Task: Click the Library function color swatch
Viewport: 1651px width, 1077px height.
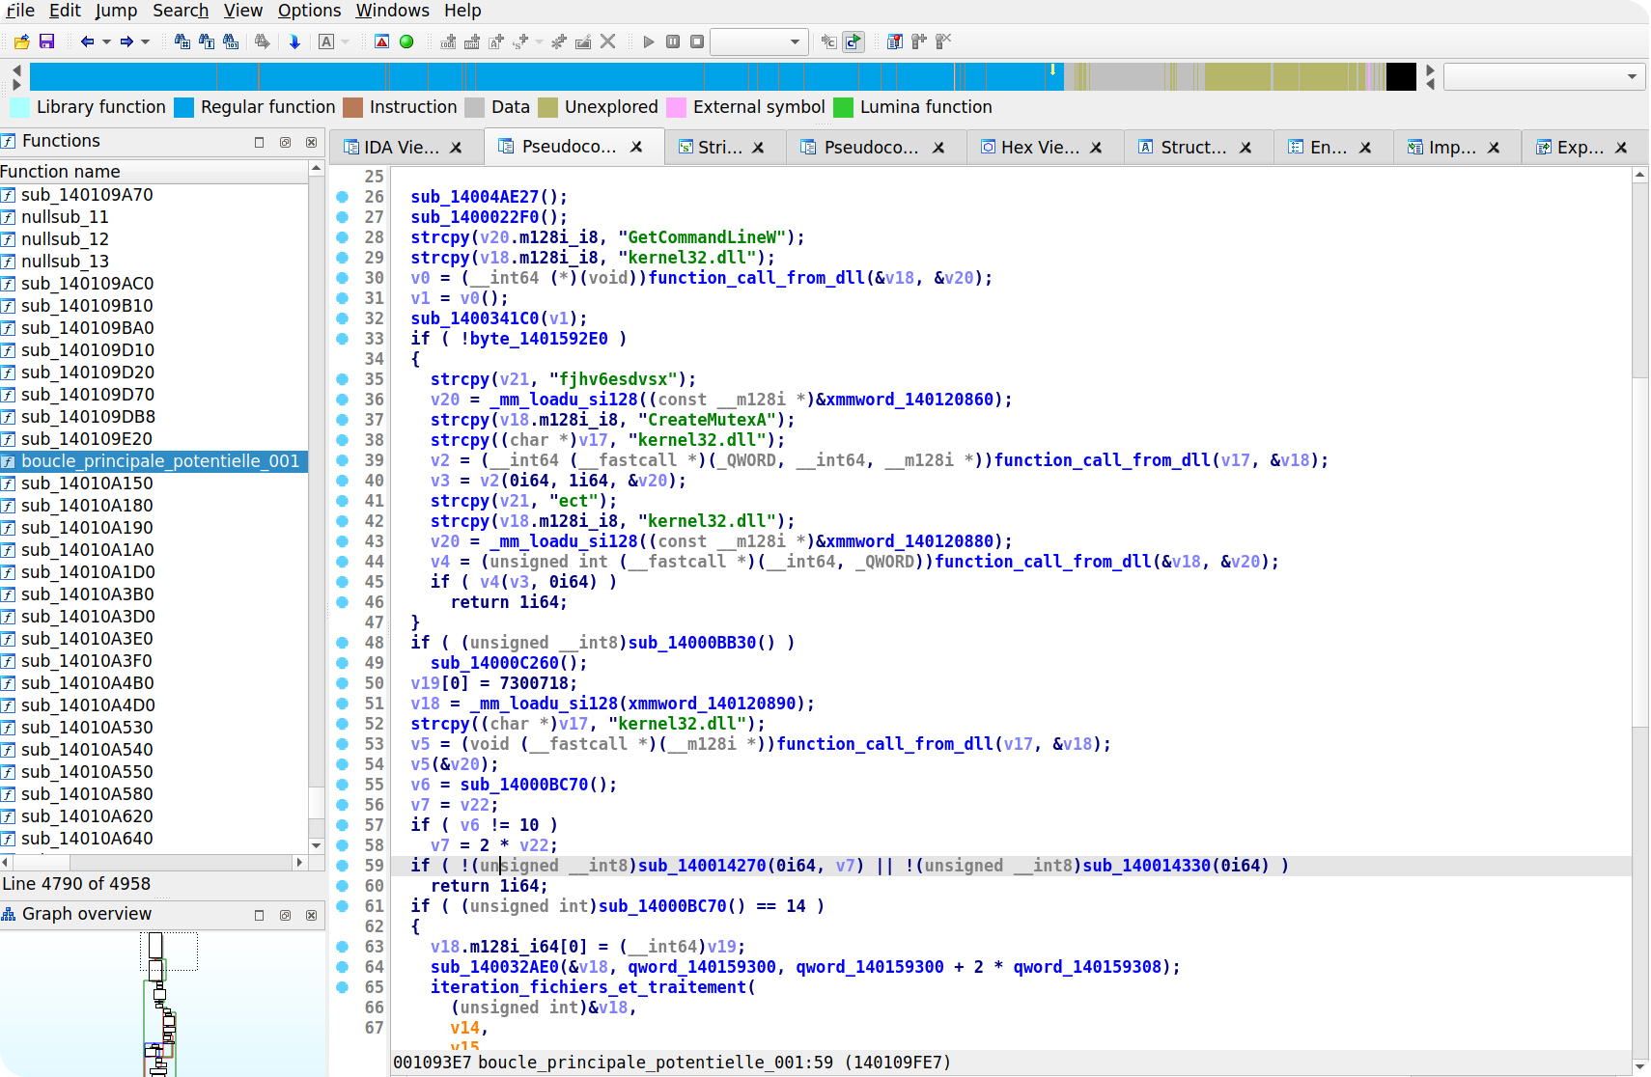Action: (x=19, y=107)
